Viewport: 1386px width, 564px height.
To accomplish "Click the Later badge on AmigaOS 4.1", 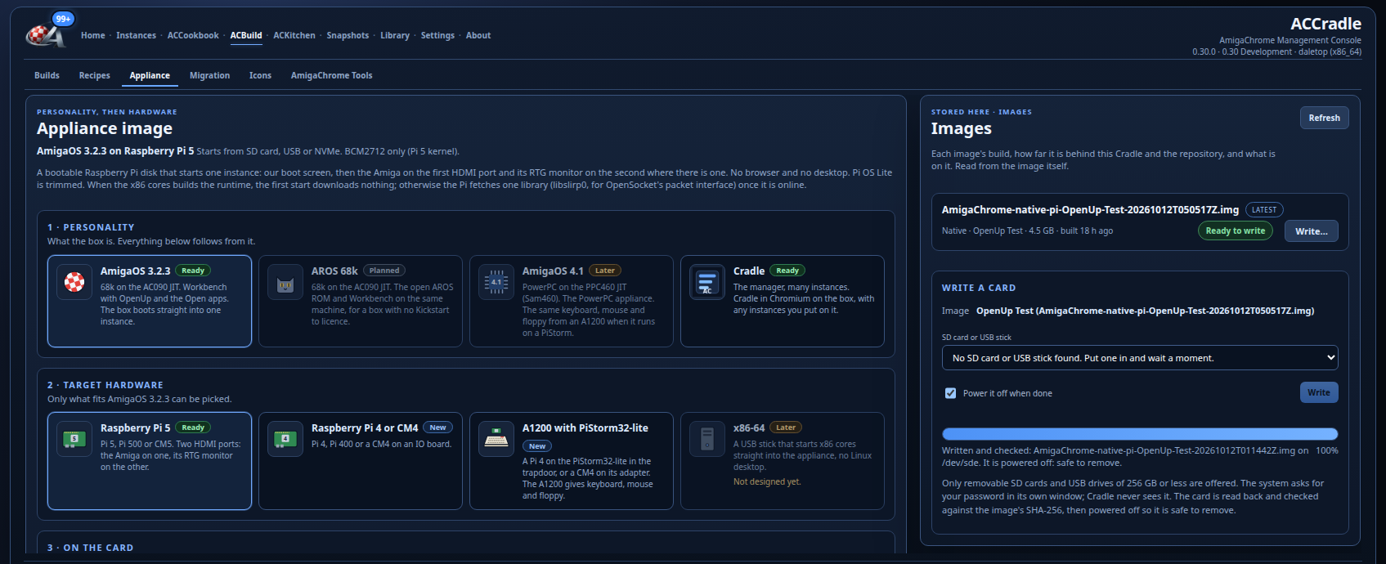I will tap(605, 271).
